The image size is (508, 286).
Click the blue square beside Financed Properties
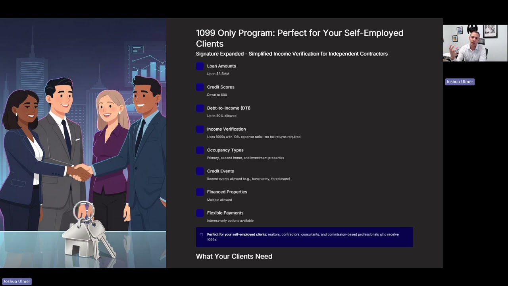tap(200, 192)
